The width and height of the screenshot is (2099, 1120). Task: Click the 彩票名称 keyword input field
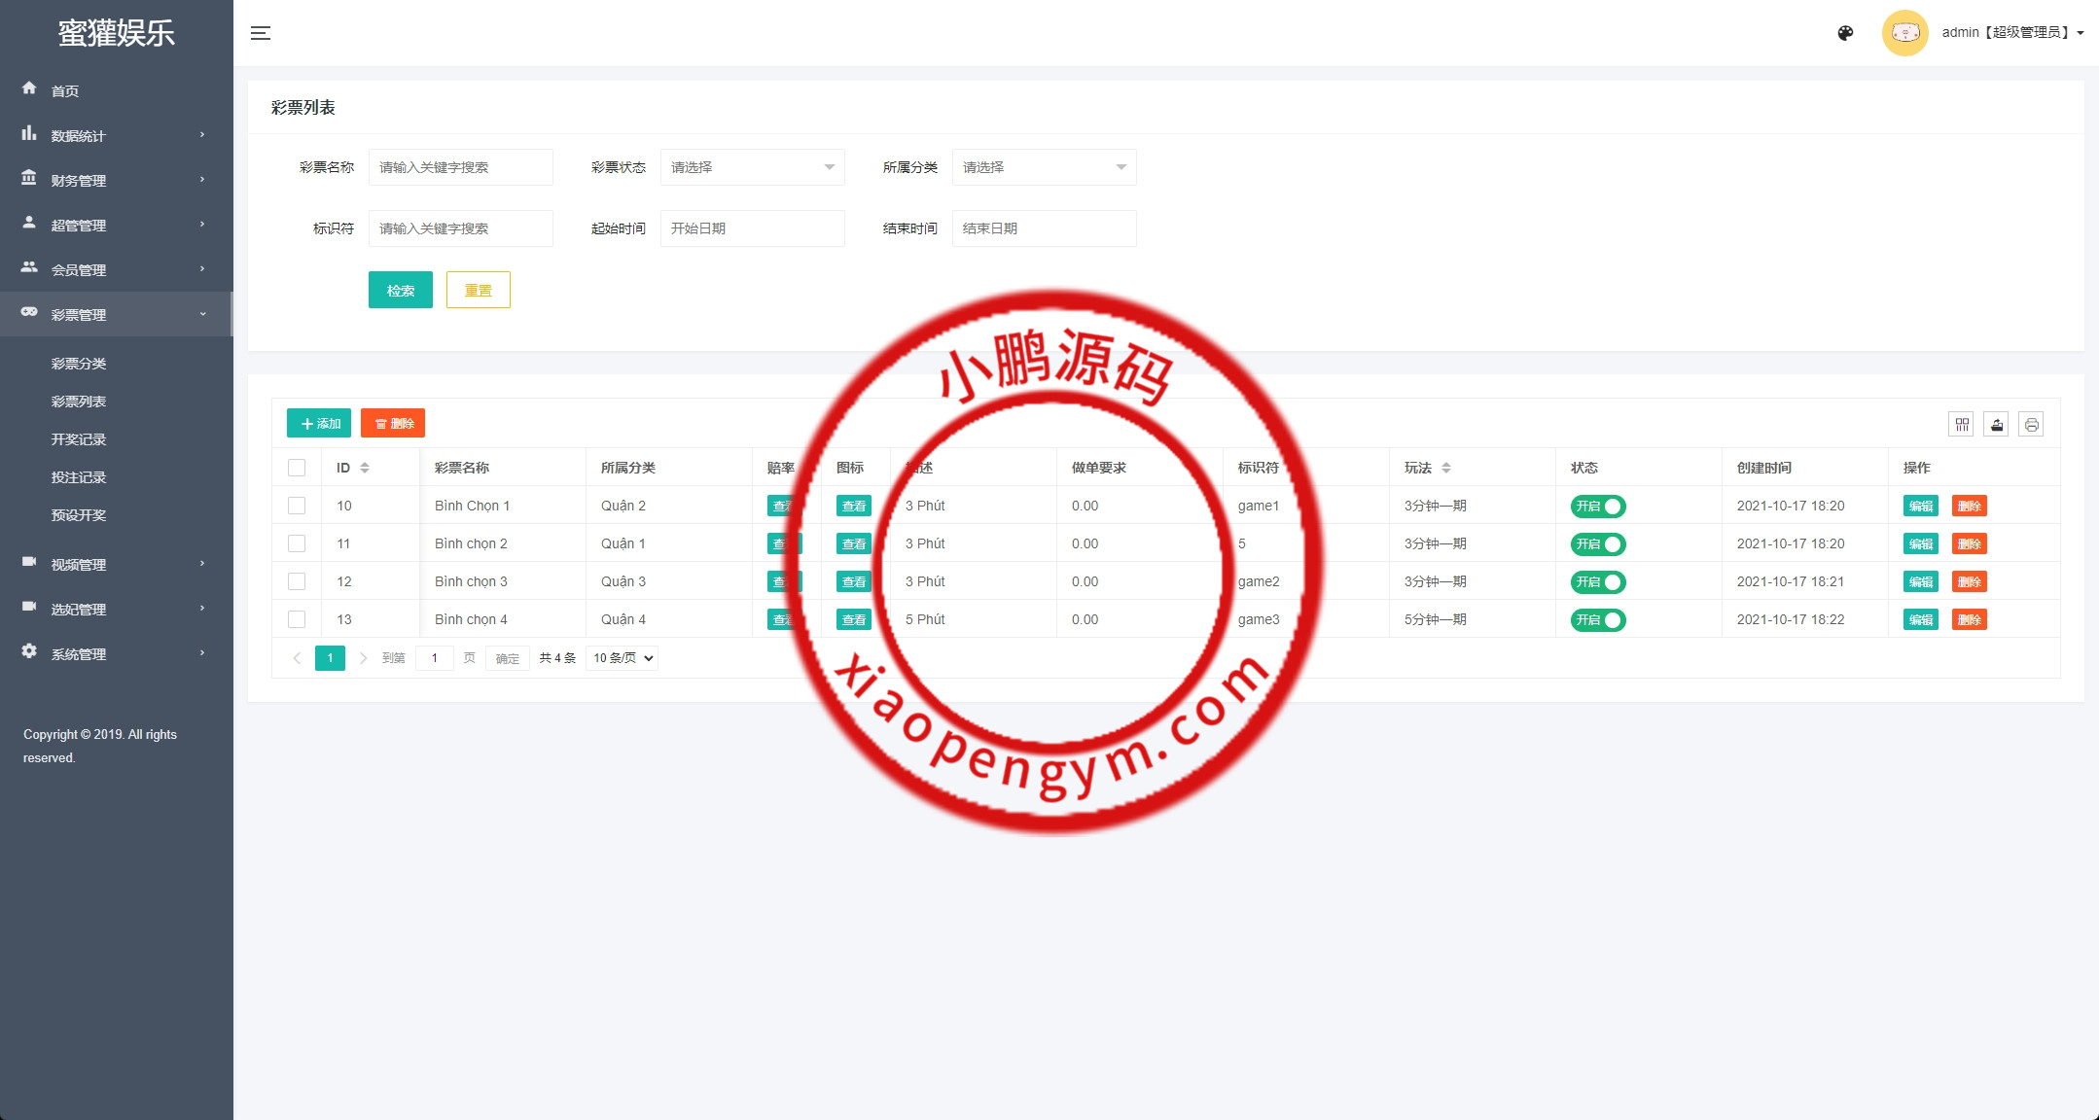(x=460, y=167)
